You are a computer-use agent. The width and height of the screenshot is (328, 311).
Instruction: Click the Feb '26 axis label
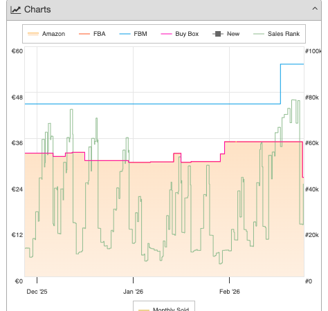coord(230,292)
